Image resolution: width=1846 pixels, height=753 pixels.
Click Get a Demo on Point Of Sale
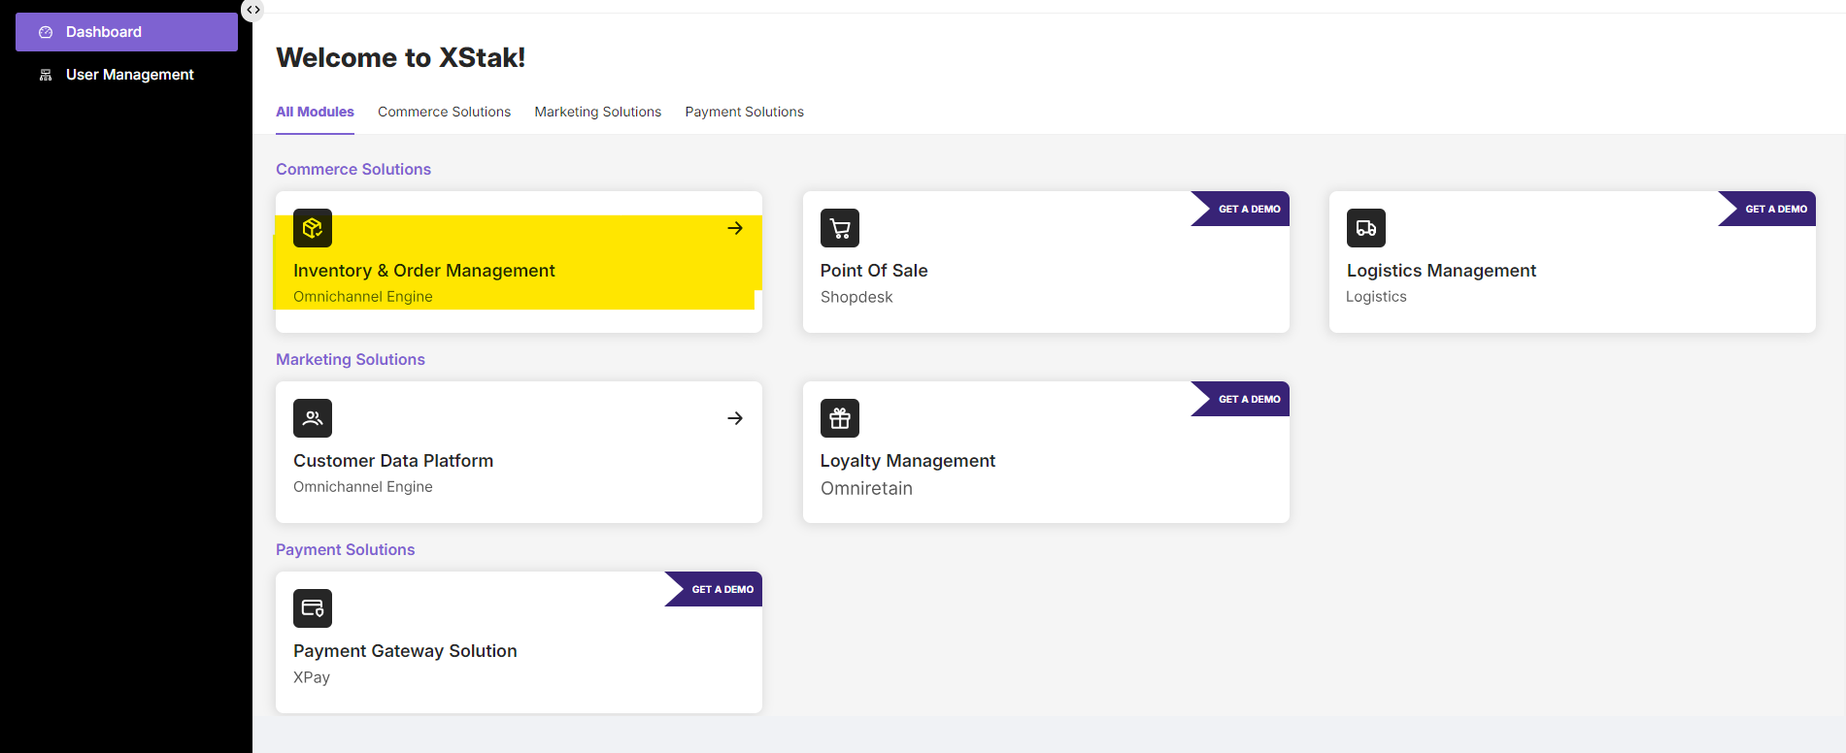(1248, 209)
